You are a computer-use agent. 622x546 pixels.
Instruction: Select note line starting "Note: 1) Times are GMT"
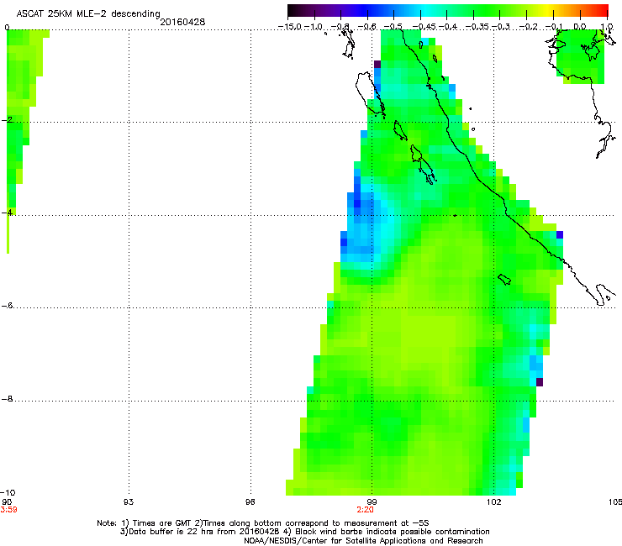click(x=263, y=523)
